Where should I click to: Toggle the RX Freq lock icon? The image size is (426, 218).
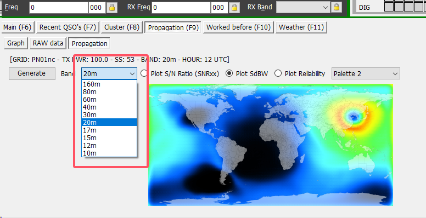(x=234, y=8)
